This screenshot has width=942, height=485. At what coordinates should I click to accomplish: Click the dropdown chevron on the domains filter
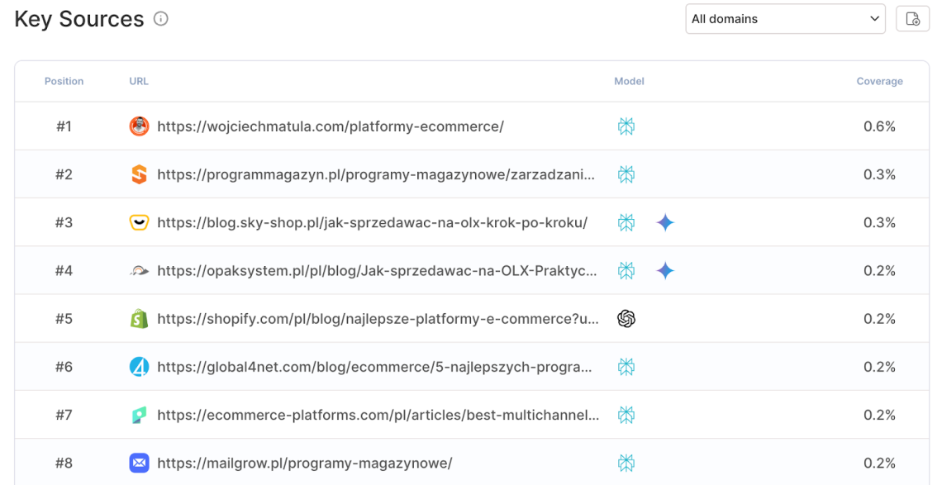tap(873, 18)
